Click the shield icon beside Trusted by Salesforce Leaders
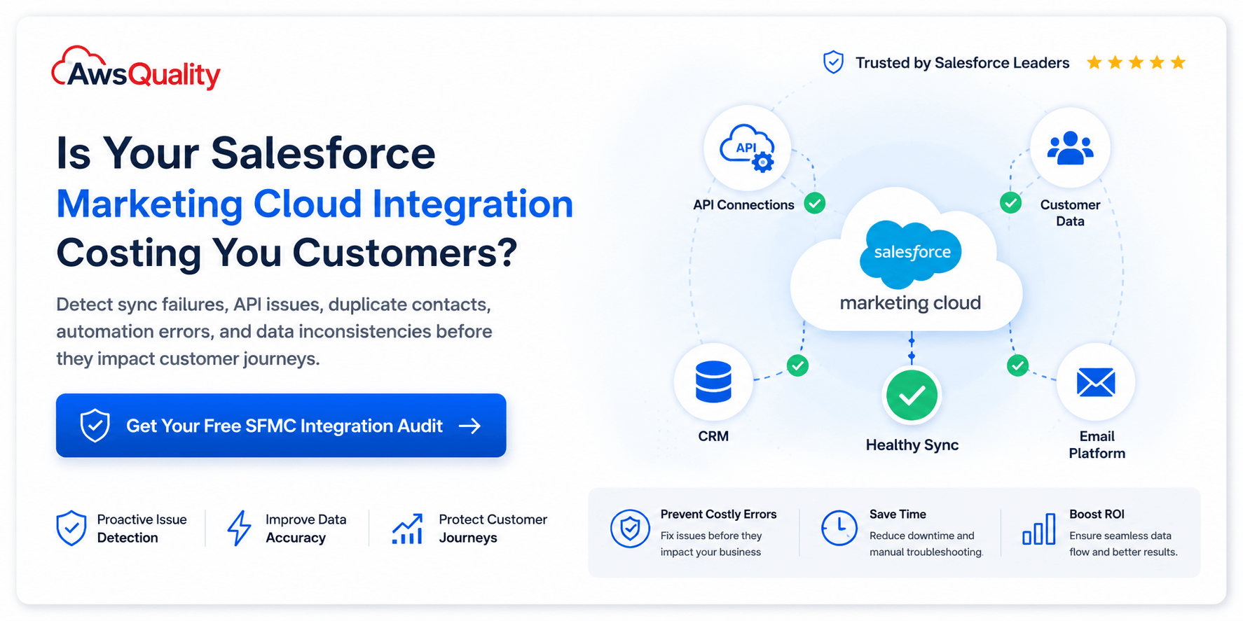 tap(833, 62)
